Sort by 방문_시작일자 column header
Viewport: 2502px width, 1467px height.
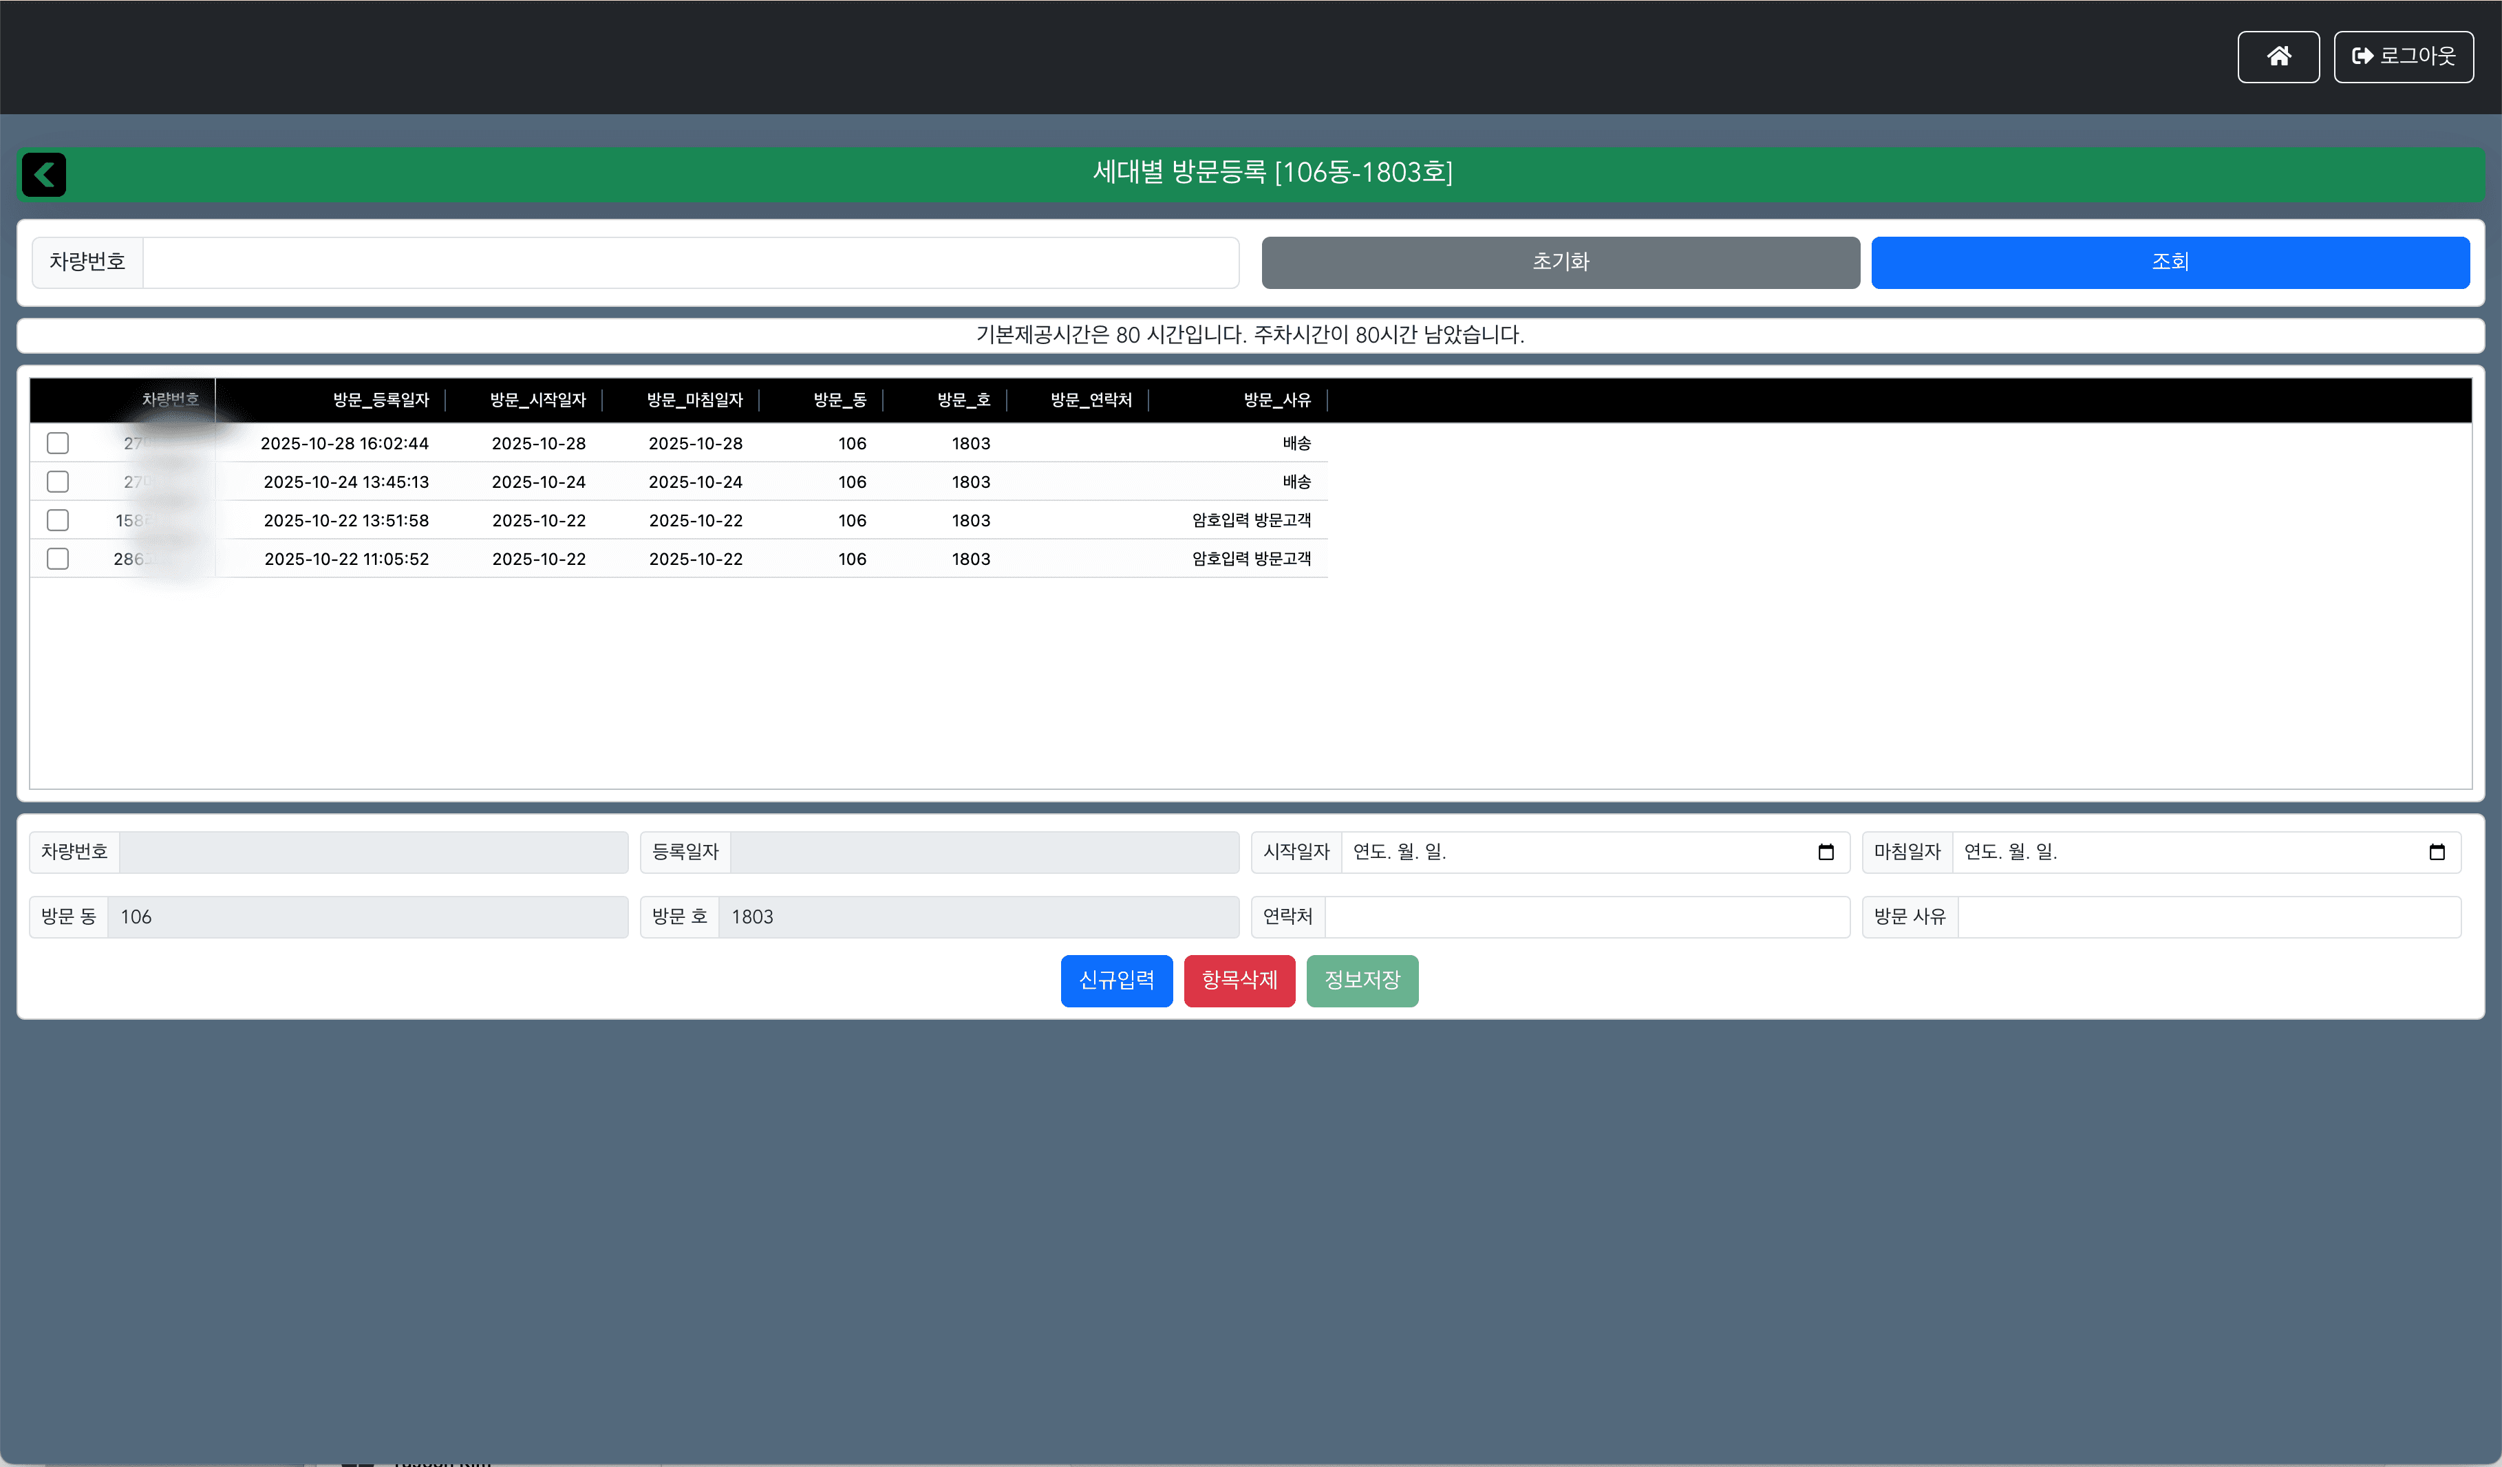[x=537, y=400]
